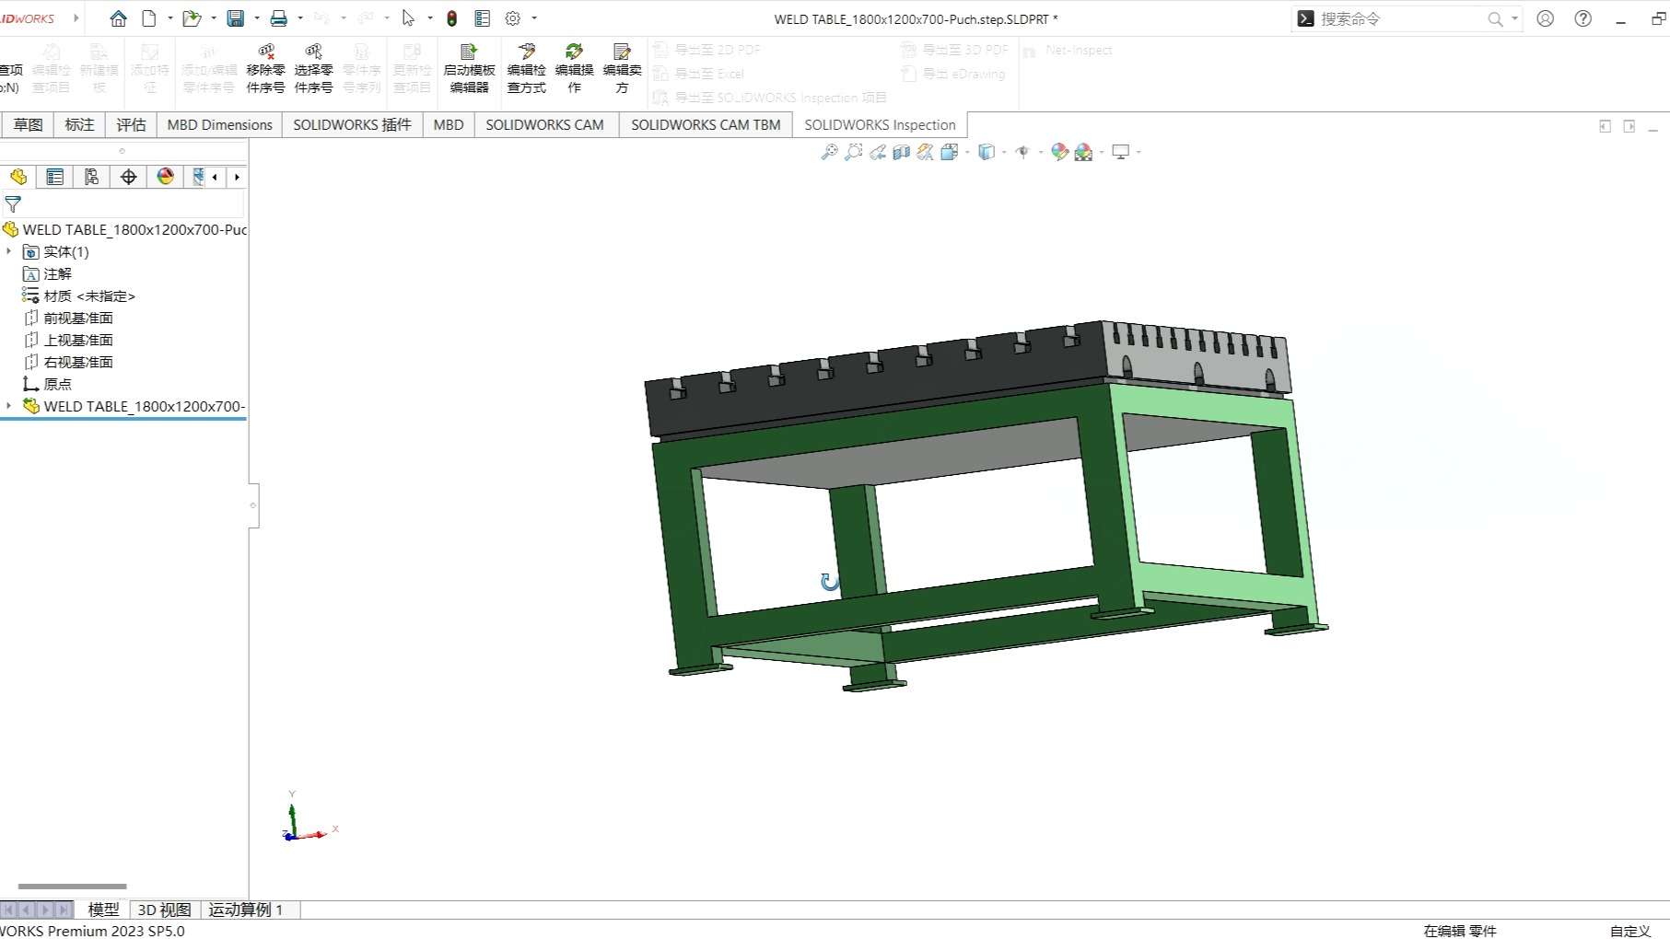This screenshot has width=1670, height=939.
Task: Click Previous View icon
Action: (878, 152)
